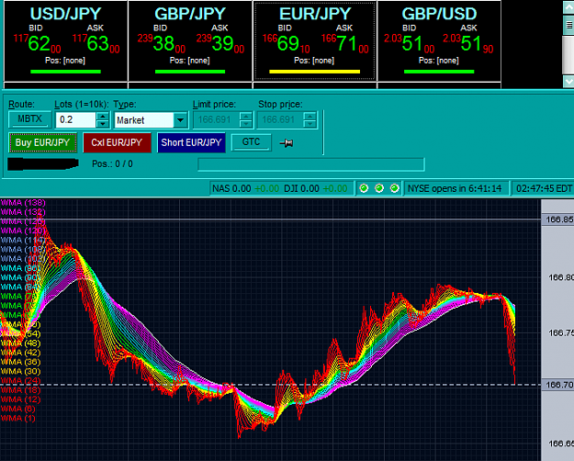The height and width of the screenshot is (461, 574).
Task: Click the 02:47:45 EDT clock
Action: pos(544,188)
